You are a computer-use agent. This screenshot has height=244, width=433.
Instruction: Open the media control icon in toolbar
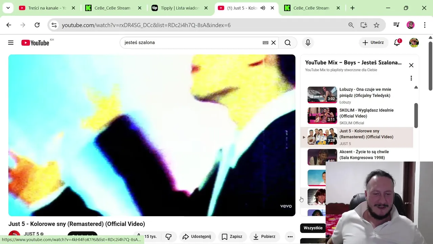tap(396, 25)
